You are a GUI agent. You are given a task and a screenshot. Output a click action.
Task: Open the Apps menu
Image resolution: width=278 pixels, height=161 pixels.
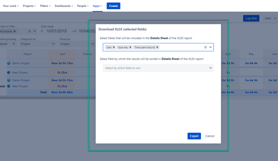pyautogui.click(x=97, y=6)
